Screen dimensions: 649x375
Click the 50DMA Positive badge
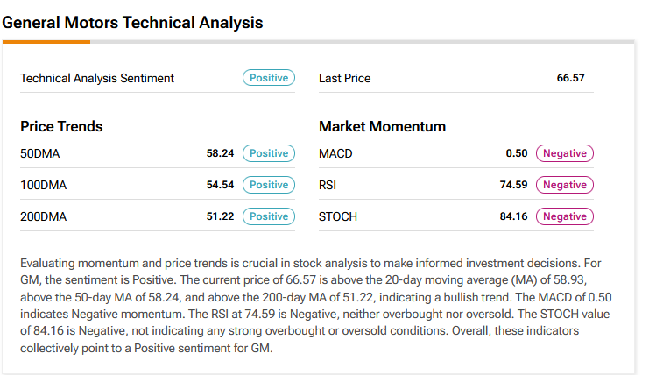[x=269, y=153]
